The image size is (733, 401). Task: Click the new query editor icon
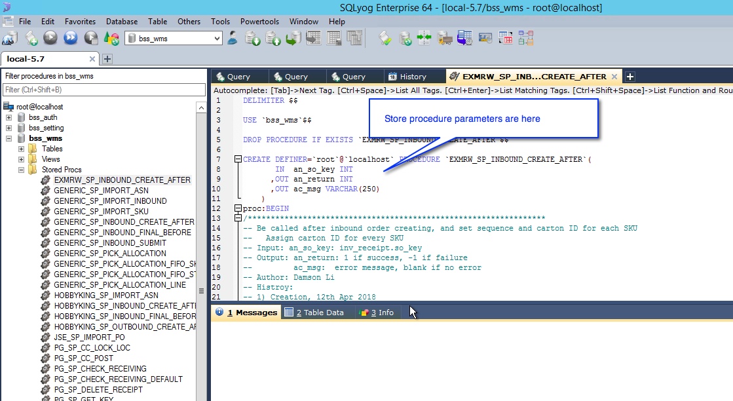click(x=31, y=38)
